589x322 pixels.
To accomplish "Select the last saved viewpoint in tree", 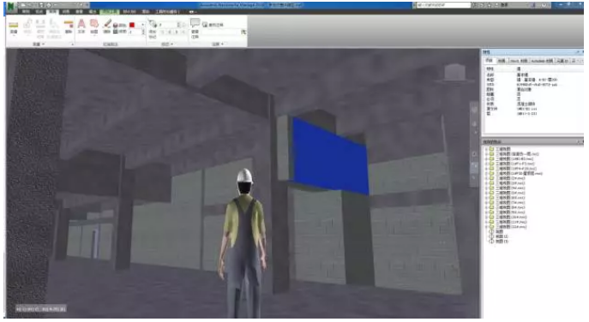I will [499, 241].
